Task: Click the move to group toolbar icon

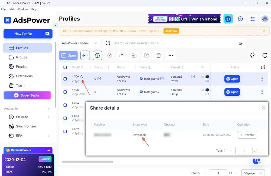Action: click(134, 55)
